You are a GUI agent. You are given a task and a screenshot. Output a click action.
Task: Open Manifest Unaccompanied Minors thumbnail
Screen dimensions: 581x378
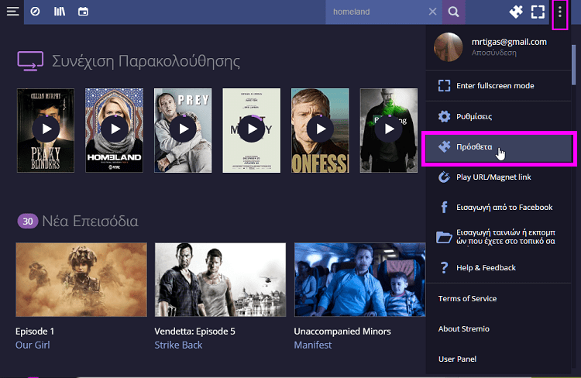coord(359,280)
